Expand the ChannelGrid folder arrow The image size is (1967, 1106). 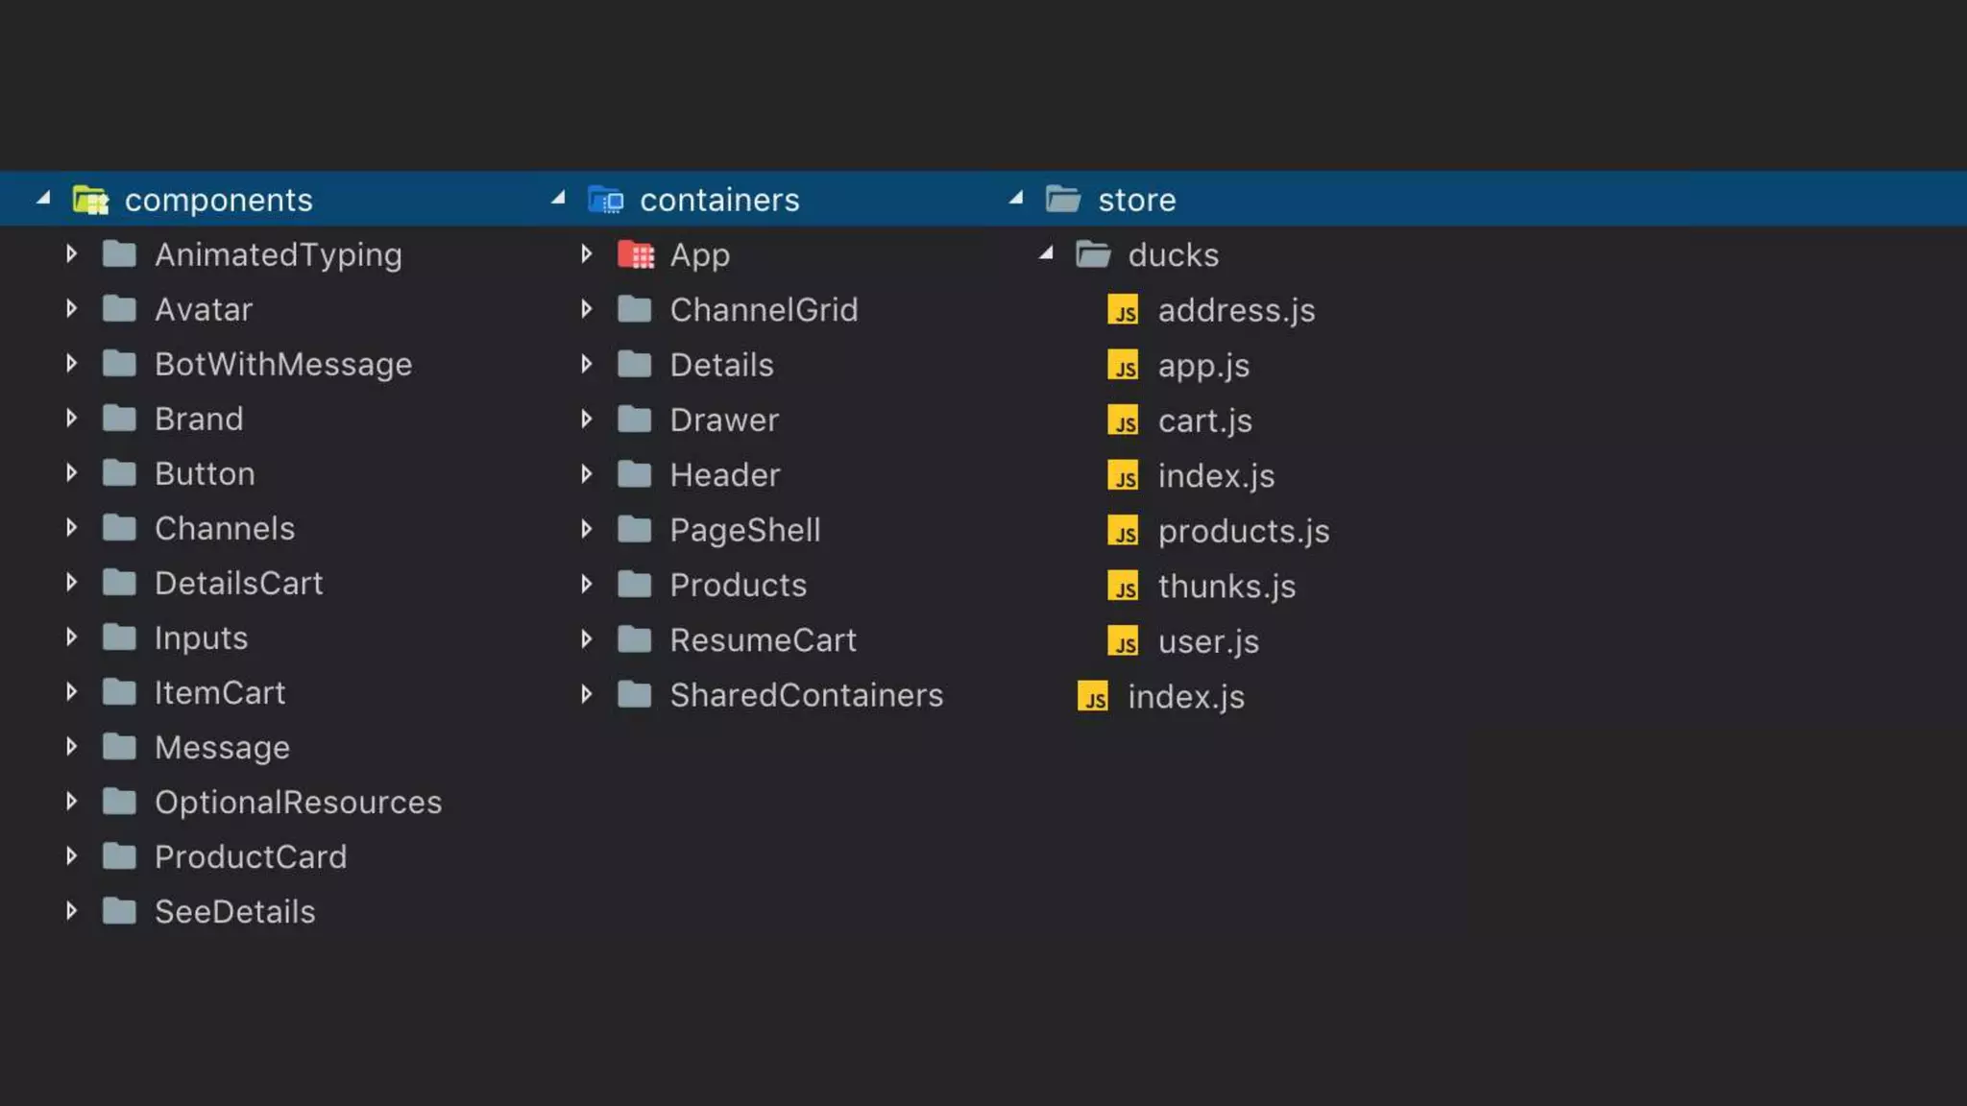click(x=586, y=309)
